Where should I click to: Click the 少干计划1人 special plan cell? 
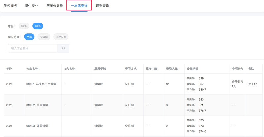[238, 84]
